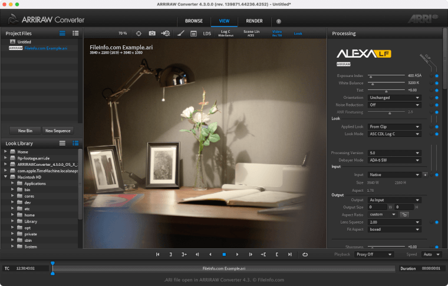Jump to the first frame
The image size is (448, 286).
click(157, 254)
